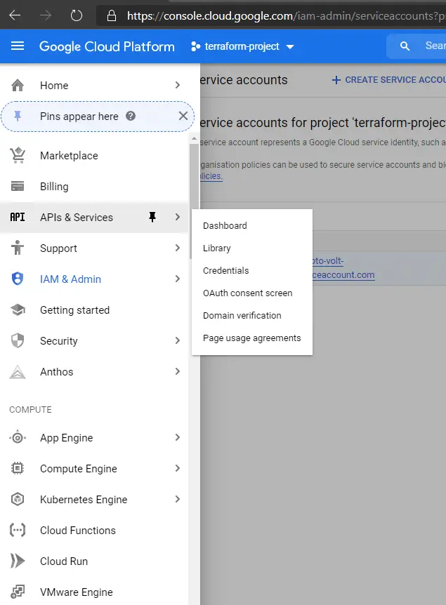Click the browser address bar URL
Image resolution: width=446 pixels, height=605 pixels.
[x=286, y=16]
